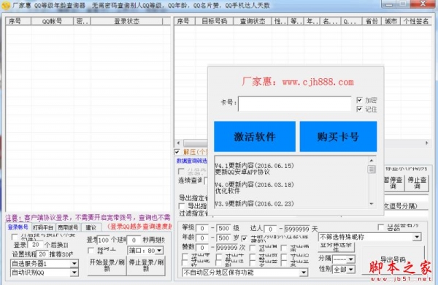This screenshot has width=438, height=285.
Task: Click the 赞数 maximum 999999 field
Action: (228, 248)
